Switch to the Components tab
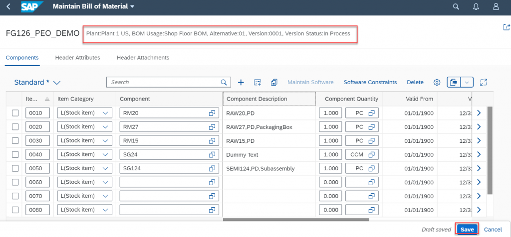Image resolution: width=511 pixels, height=237 pixels. tap(22, 58)
